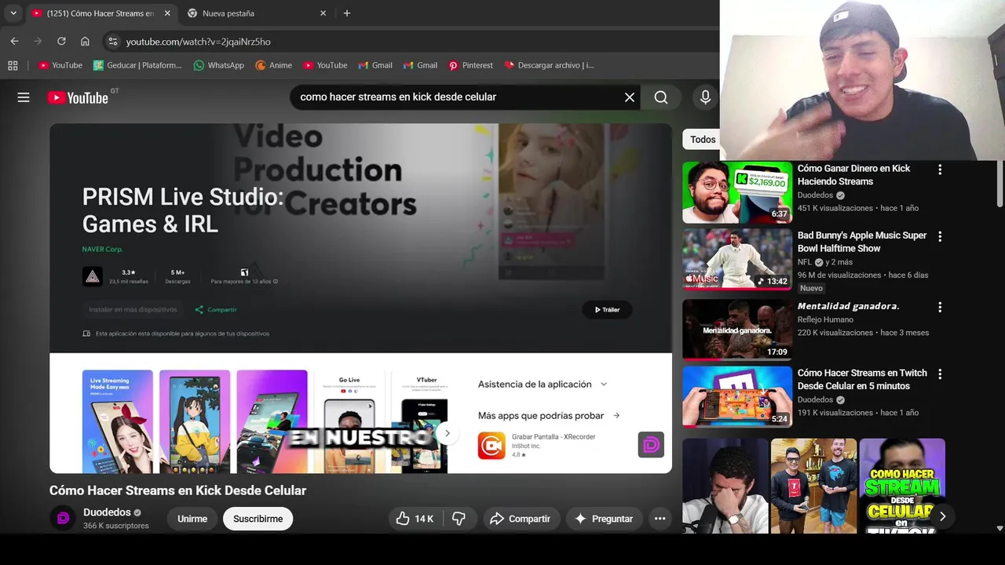Go back in browser

click(14, 42)
